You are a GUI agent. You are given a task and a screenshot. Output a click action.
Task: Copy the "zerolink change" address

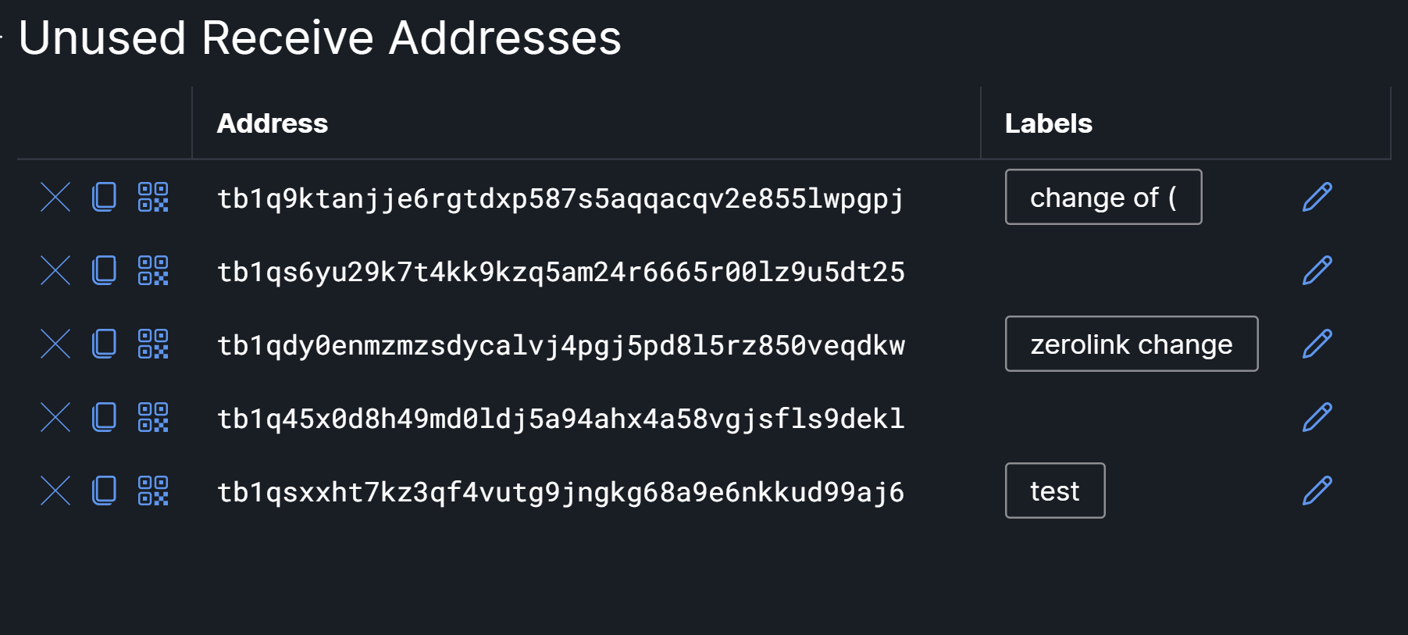point(102,344)
